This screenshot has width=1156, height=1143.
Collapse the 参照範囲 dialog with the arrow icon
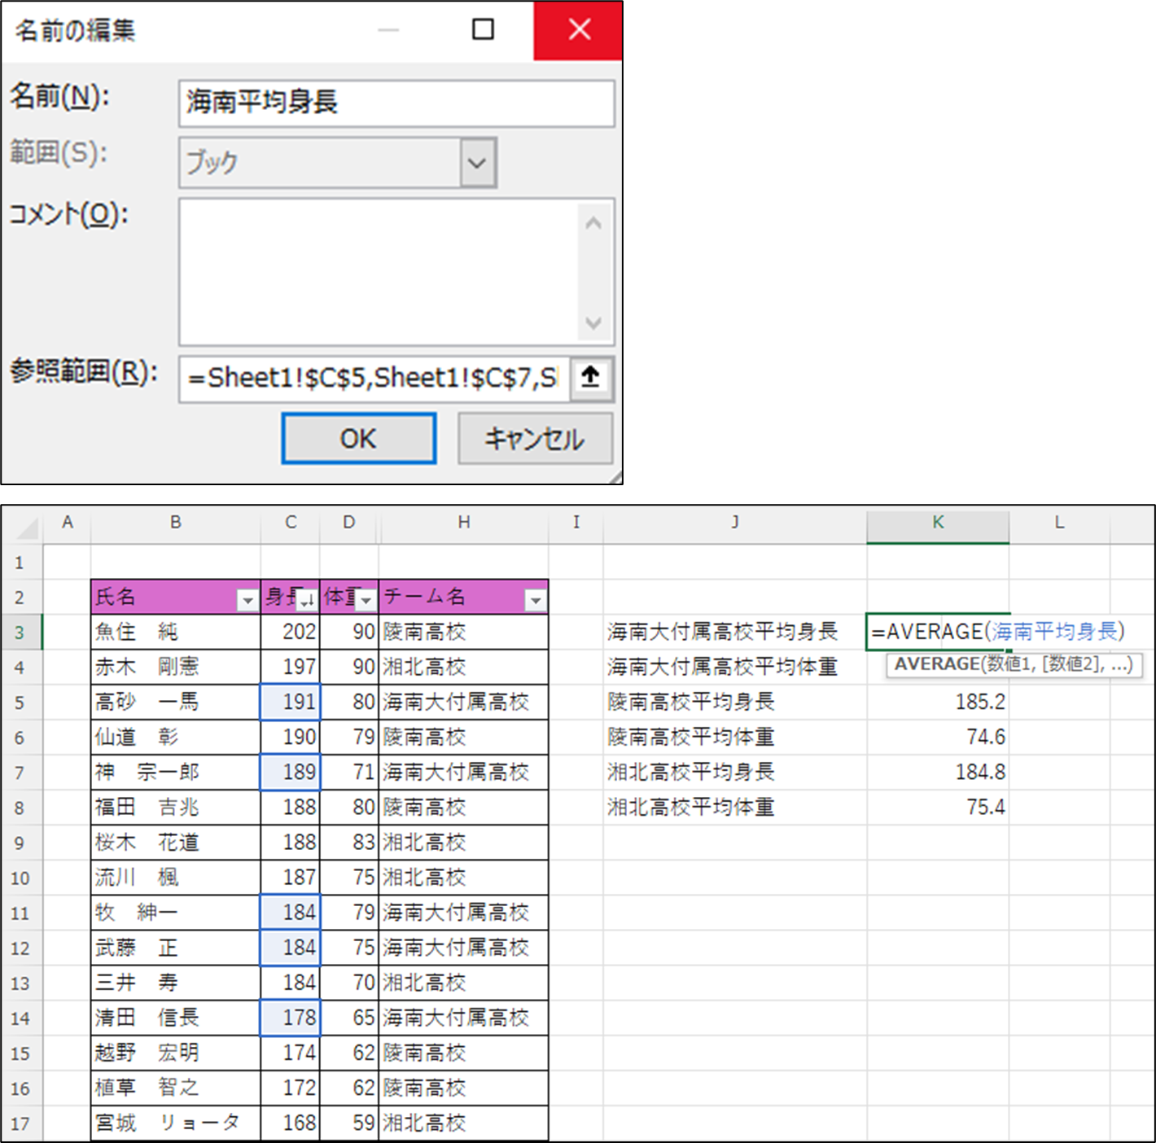(x=590, y=378)
